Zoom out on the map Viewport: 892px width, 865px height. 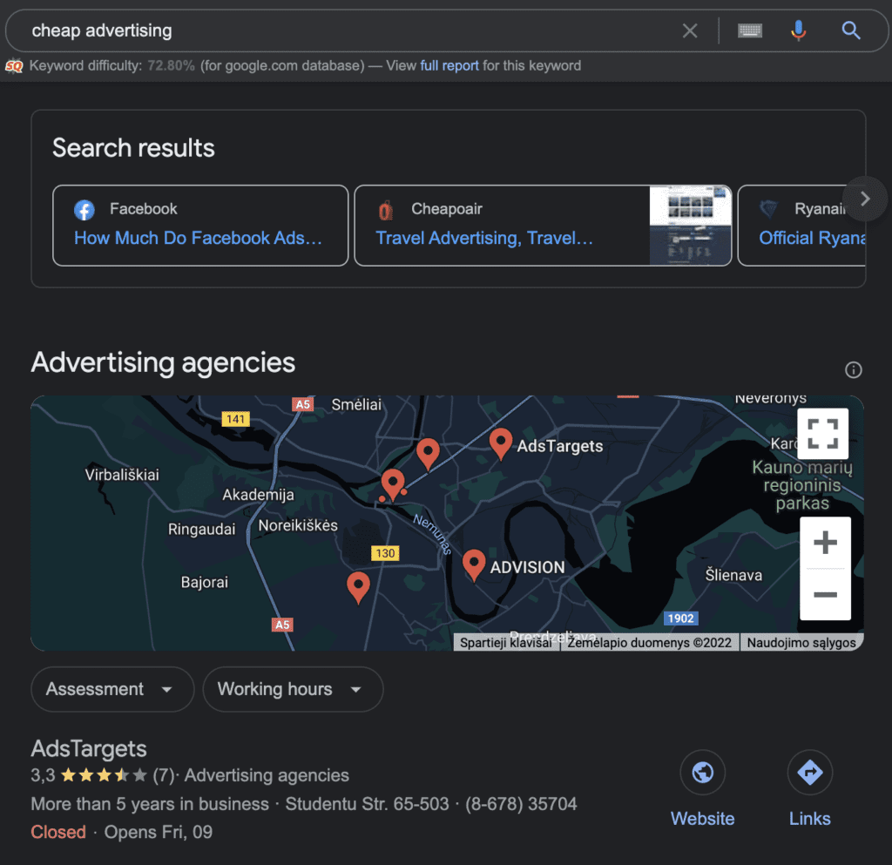point(824,595)
